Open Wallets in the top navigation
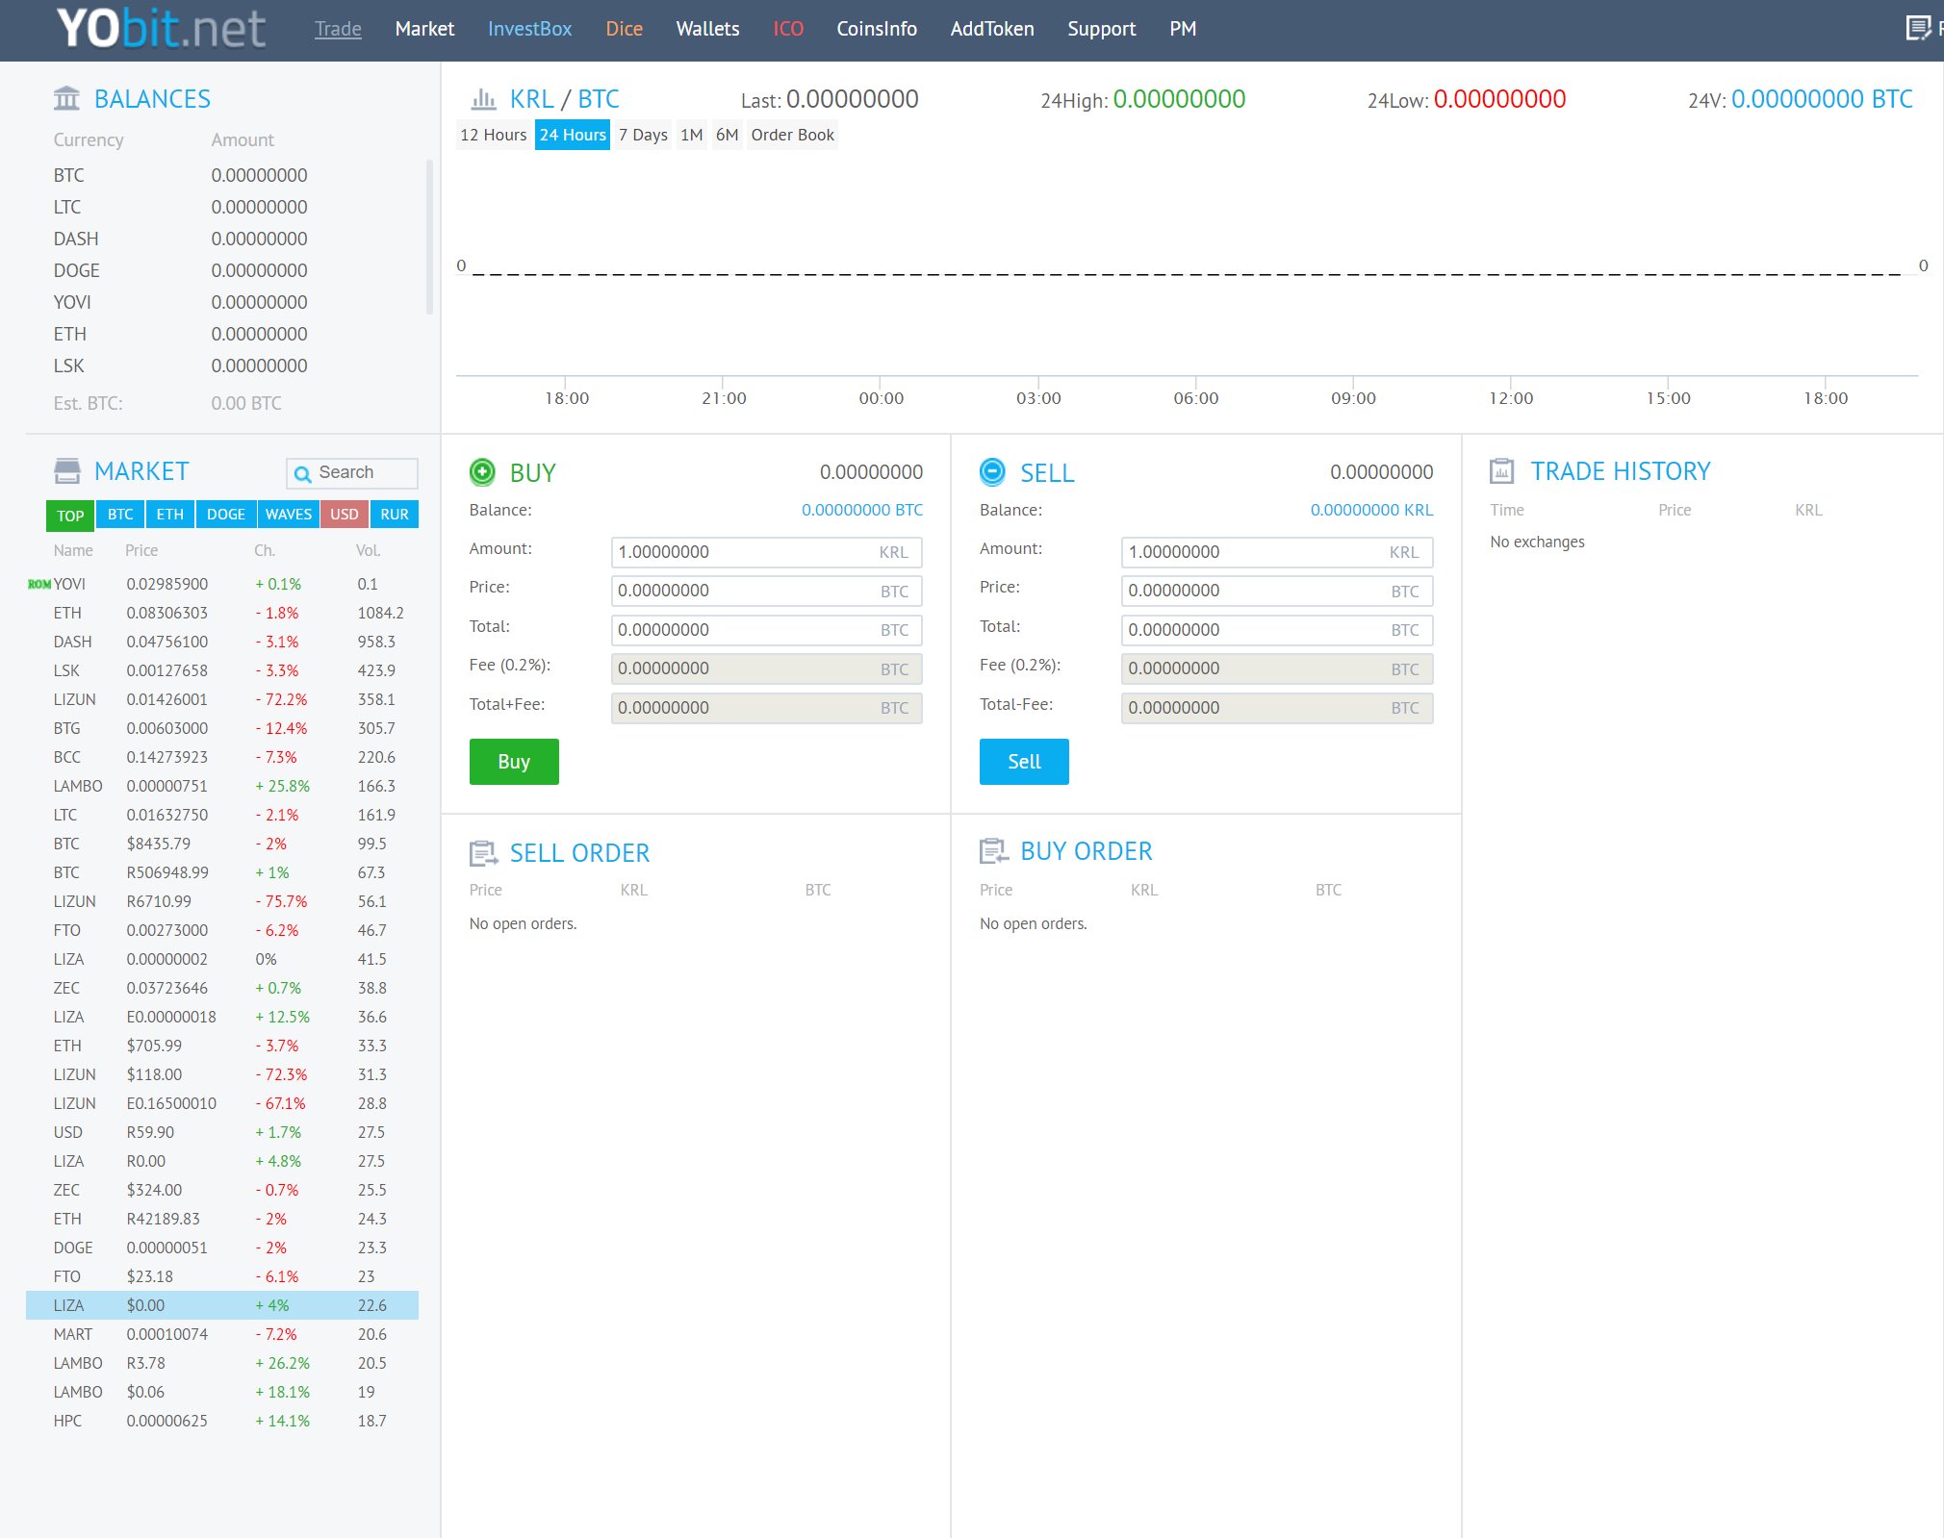1944x1538 pixels. tap(707, 29)
